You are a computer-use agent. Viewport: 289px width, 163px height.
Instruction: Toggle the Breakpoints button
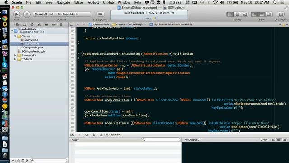coord(100,14)
